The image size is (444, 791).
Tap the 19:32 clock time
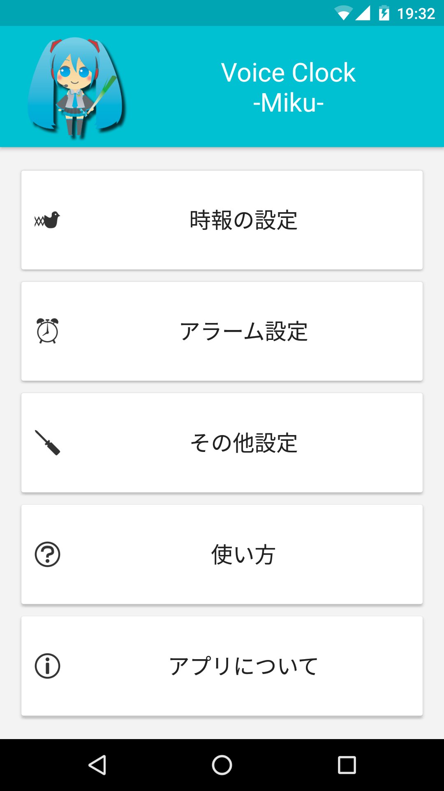click(416, 14)
